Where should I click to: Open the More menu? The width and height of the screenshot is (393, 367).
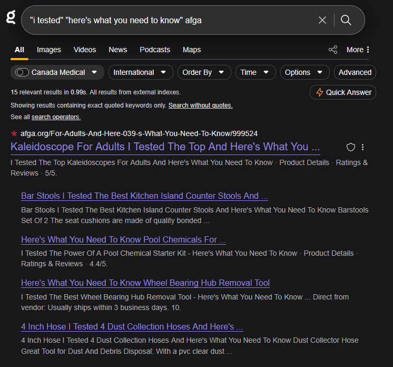(358, 50)
